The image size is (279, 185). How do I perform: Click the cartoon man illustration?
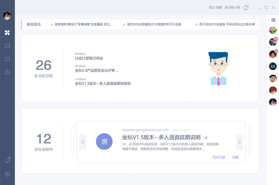[218, 69]
